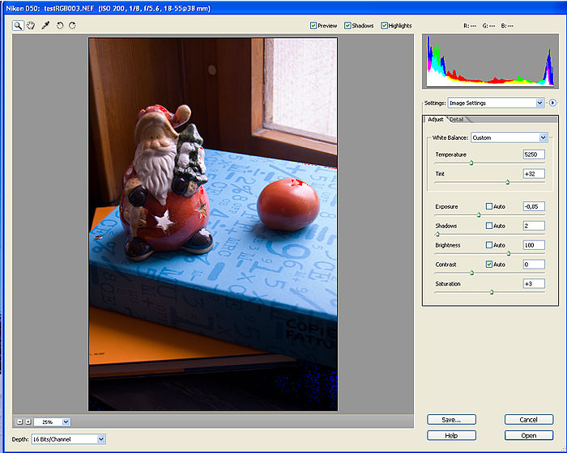Click the zoom out minus button
The height and width of the screenshot is (453, 567).
18,421
